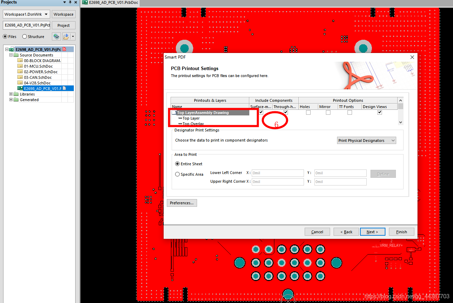The height and width of the screenshot is (303, 453).
Task: Pin the Projects panel with the pushpin icon
Action: click(70, 2)
